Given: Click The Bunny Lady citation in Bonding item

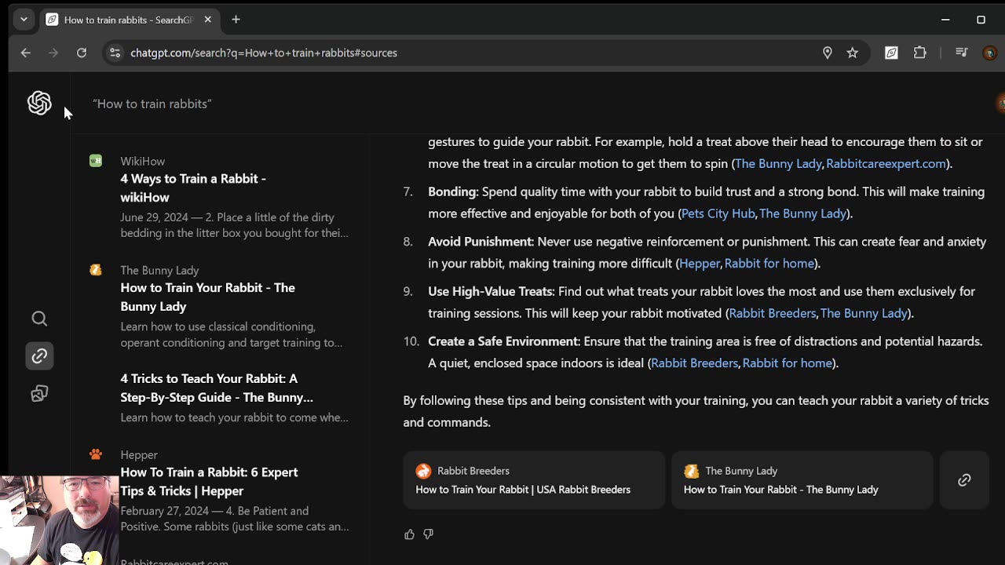Looking at the screenshot, I should (x=802, y=213).
